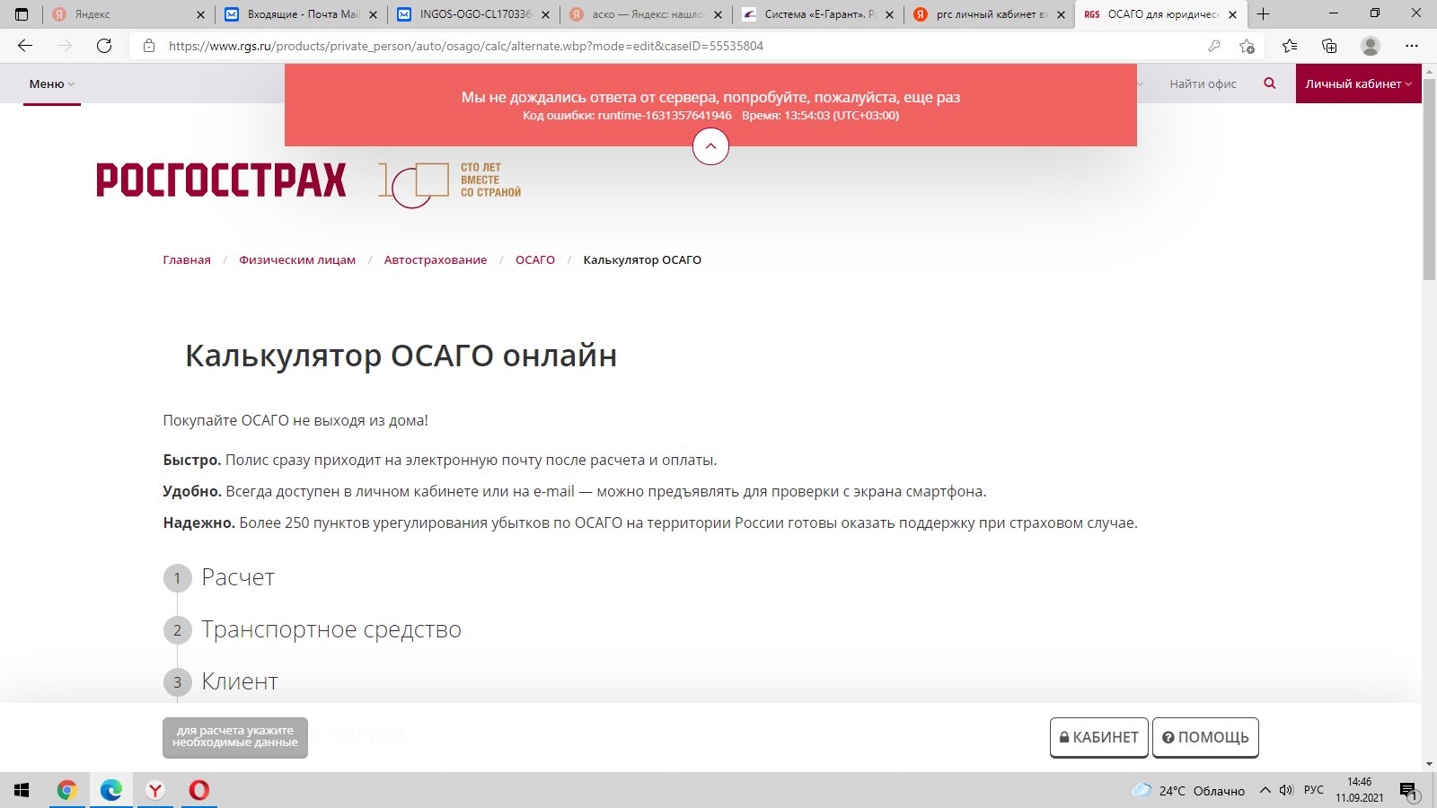Image resolution: width=1437 pixels, height=808 pixels.
Task: Open Yandex Browser from the taskbar
Action: click(155, 790)
